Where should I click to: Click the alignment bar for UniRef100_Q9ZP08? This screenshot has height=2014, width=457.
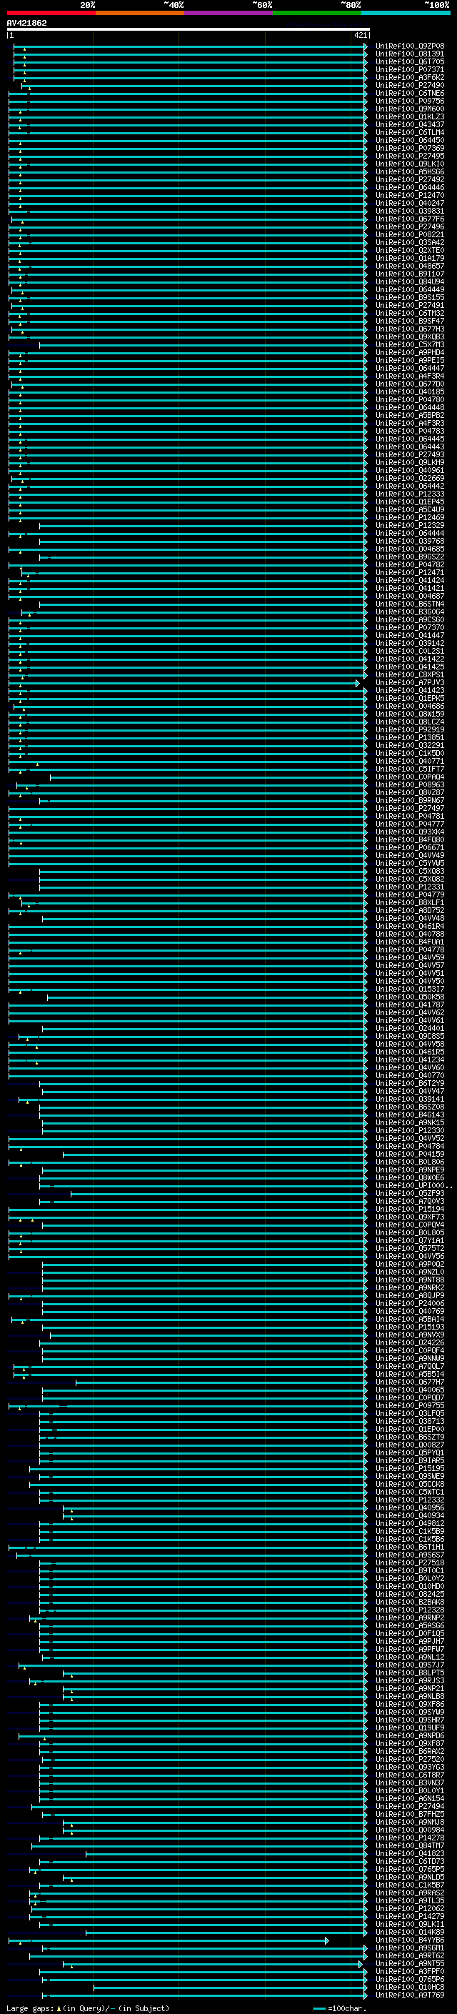pyautogui.click(x=191, y=46)
